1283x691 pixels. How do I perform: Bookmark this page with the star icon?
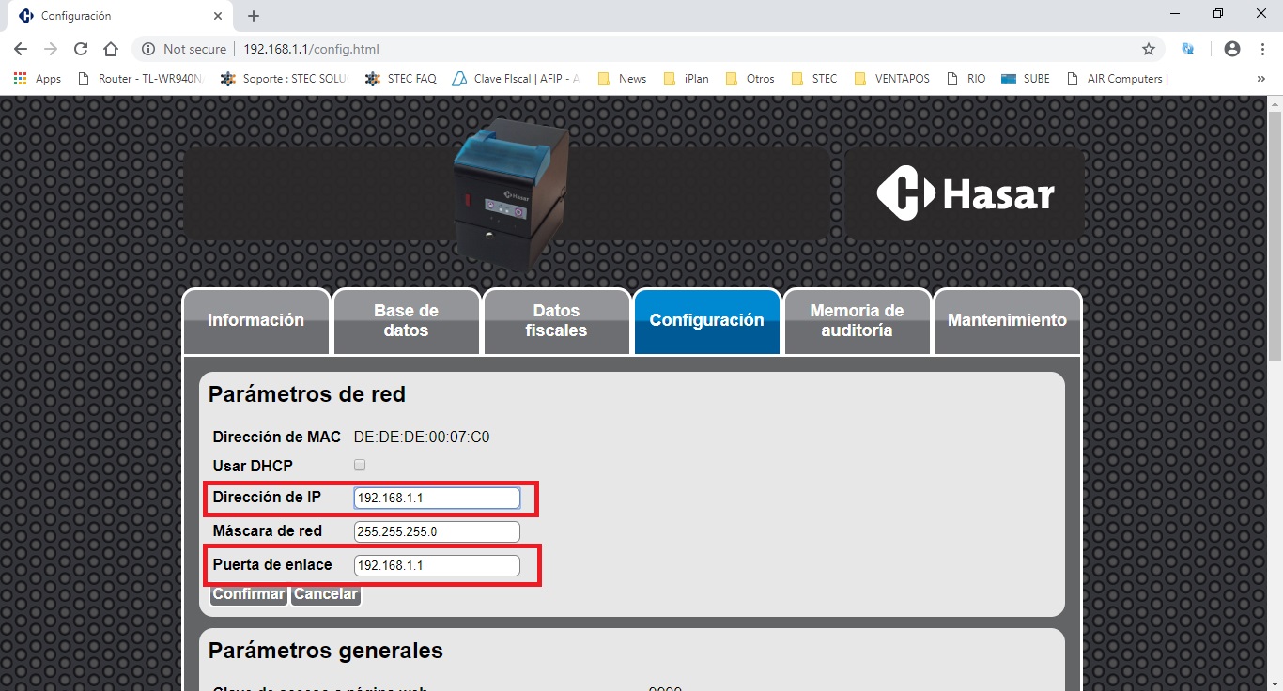tap(1148, 49)
